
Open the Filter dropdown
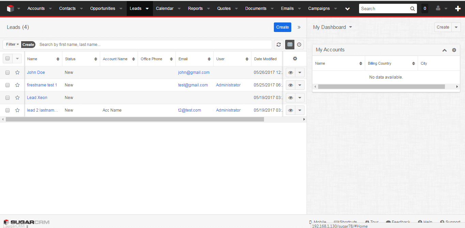[13, 44]
